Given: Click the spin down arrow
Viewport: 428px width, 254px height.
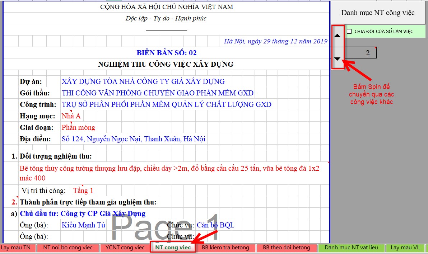Looking at the screenshot, I should click(338, 59).
